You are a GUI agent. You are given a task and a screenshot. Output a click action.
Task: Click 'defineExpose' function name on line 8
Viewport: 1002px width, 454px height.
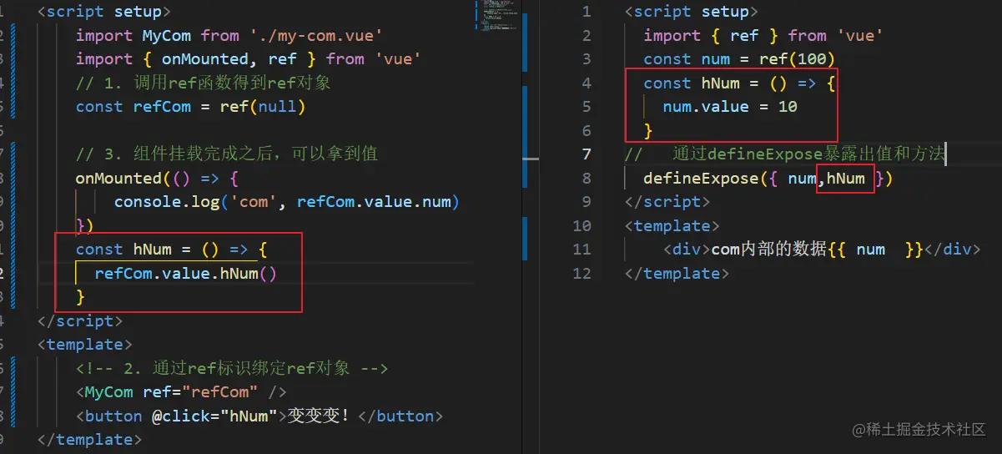701,178
